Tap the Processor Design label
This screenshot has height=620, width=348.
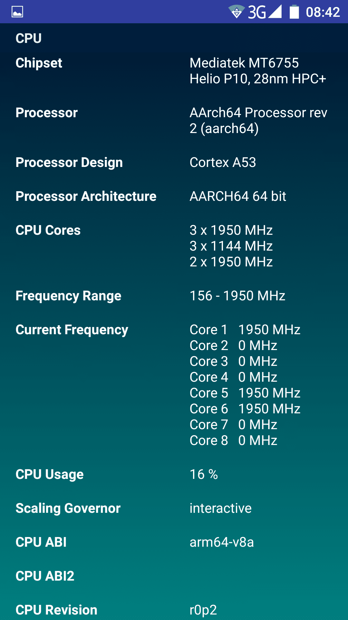click(69, 162)
